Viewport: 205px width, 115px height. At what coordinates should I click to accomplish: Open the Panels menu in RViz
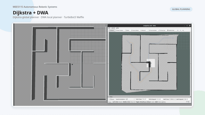pyautogui.click(x=113, y=28)
